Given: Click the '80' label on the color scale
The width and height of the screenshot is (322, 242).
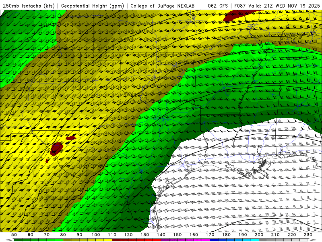Looking at the screenshot, I should tap(63, 235).
